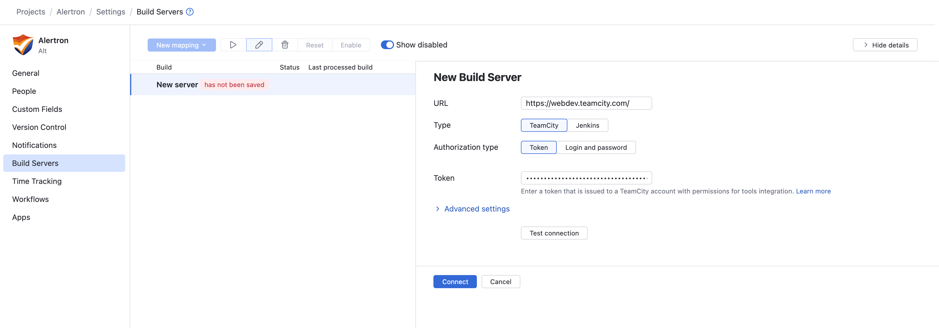Click the Build Servers breadcrumb title

pos(160,12)
